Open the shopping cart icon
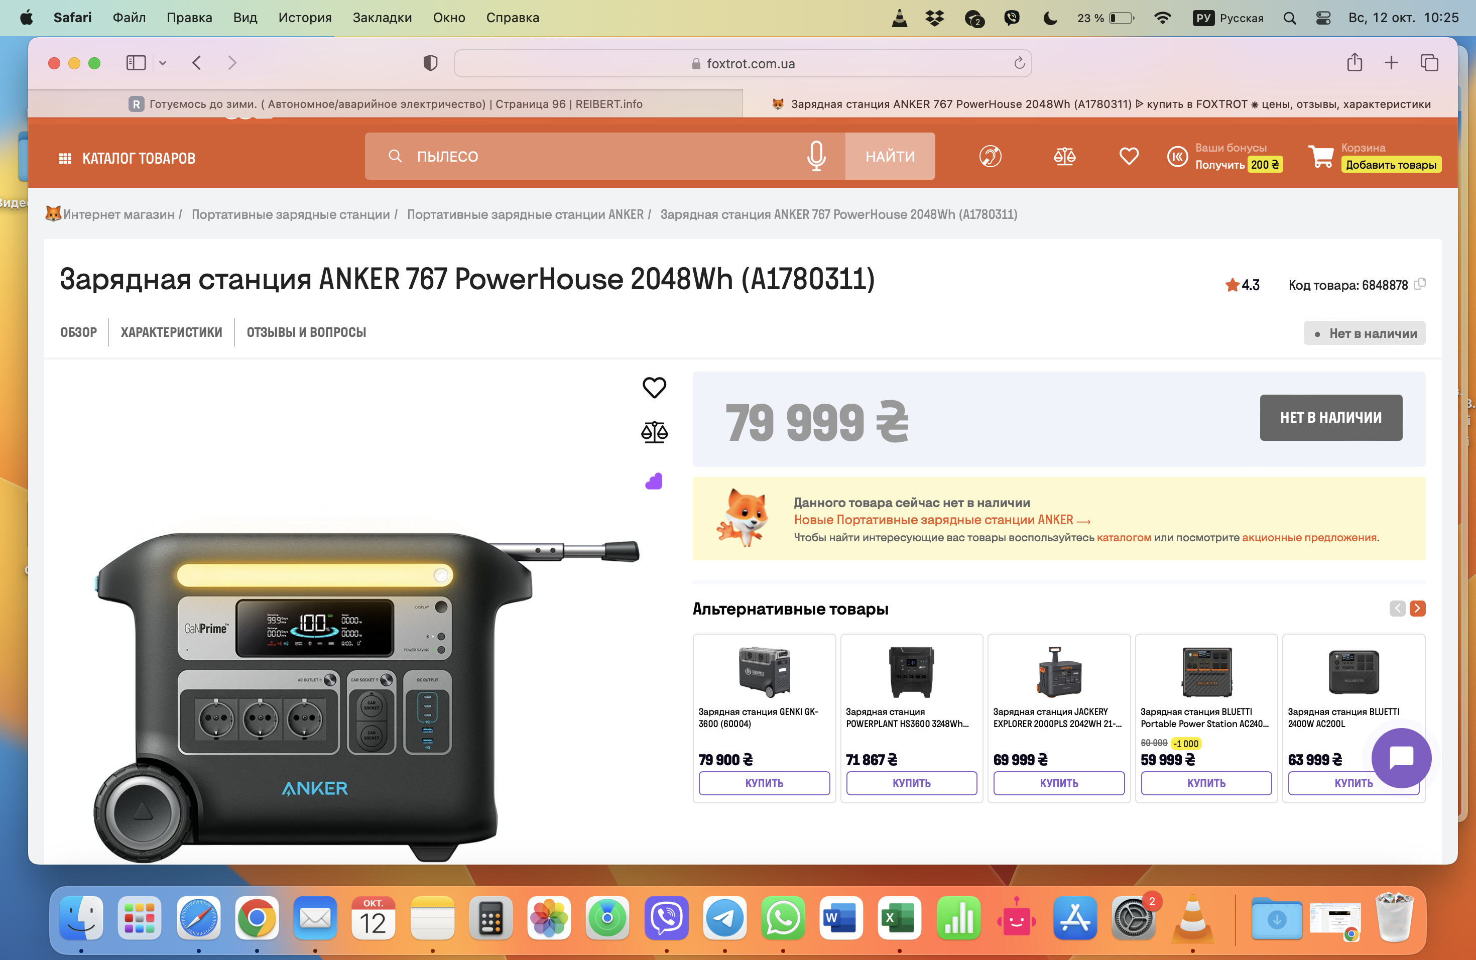Screen dimensions: 1476x960 (1321, 156)
